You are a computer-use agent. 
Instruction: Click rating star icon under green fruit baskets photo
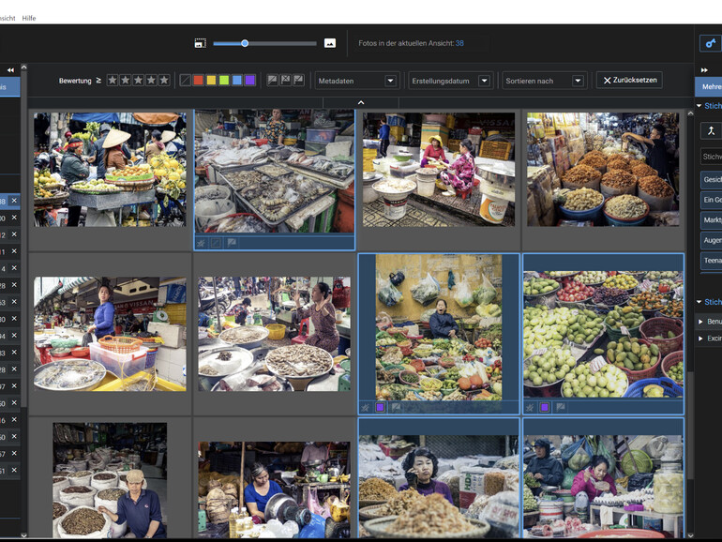(530, 407)
